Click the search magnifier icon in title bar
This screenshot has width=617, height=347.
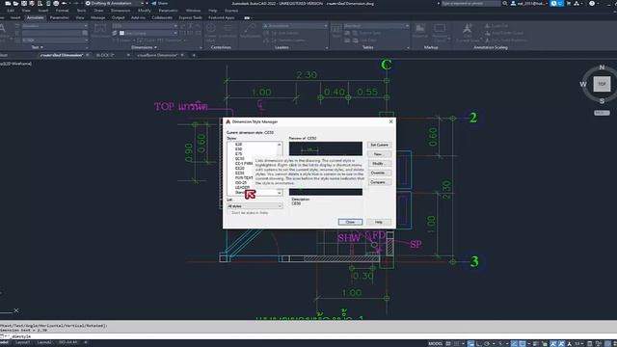tap(505, 3)
